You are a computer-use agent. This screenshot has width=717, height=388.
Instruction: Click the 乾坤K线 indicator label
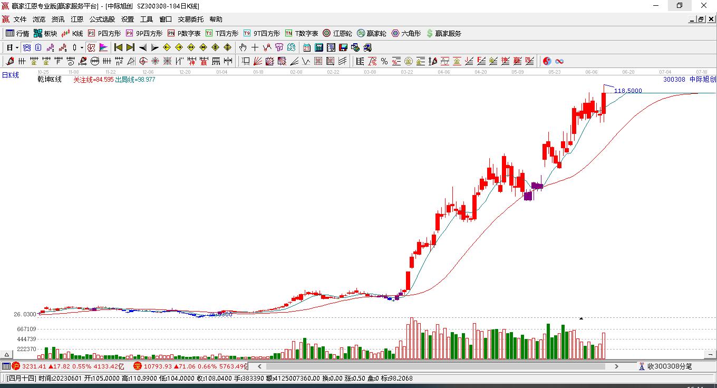tap(50, 80)
